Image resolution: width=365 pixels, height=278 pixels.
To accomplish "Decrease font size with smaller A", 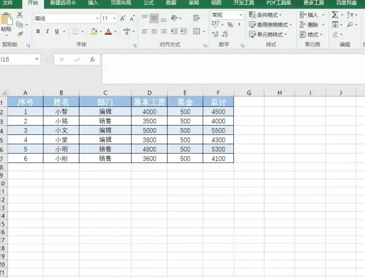I will click(x=132, y=19).
